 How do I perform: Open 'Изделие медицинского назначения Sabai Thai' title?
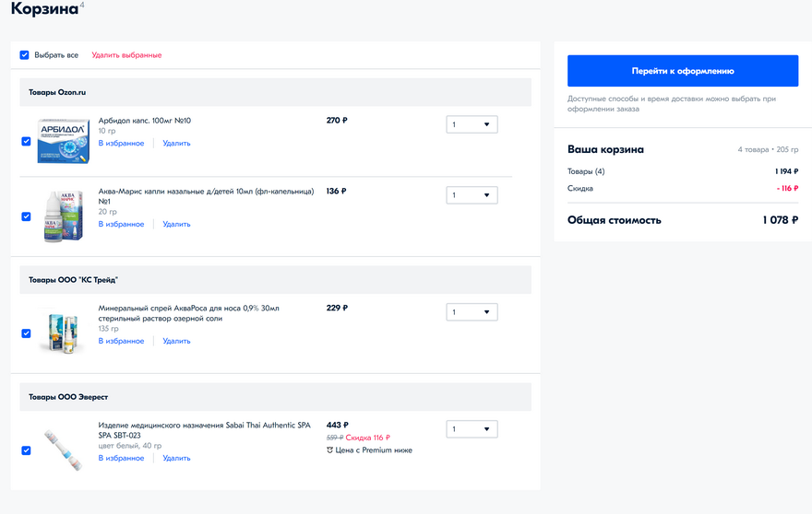click(x=205, y=429)
